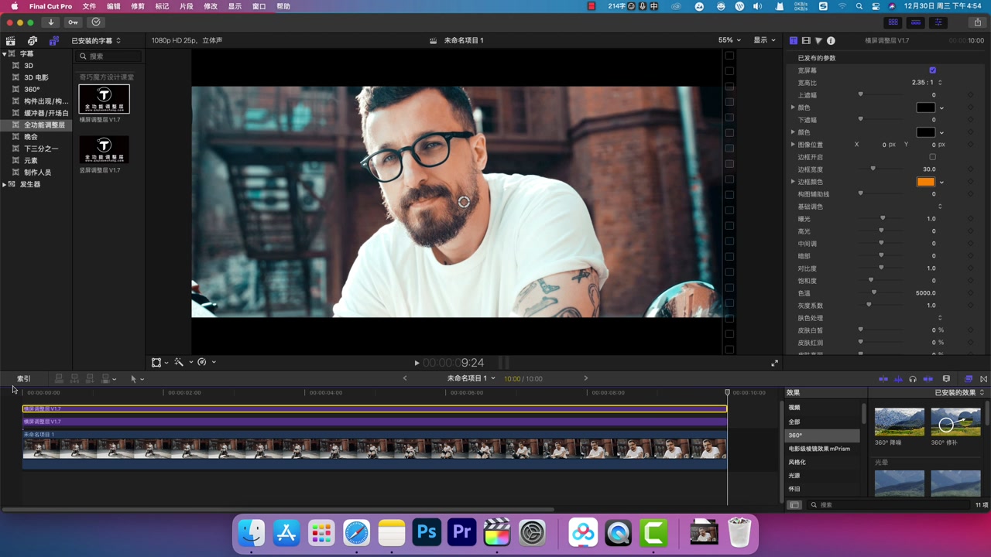Click the share export icon
The height and width of the screenshot is (557, 991).
(x=977, y=22)
